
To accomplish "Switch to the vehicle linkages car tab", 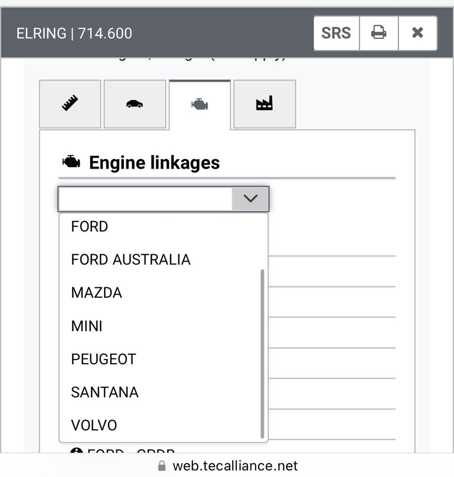I will click(x=135, y=104).
